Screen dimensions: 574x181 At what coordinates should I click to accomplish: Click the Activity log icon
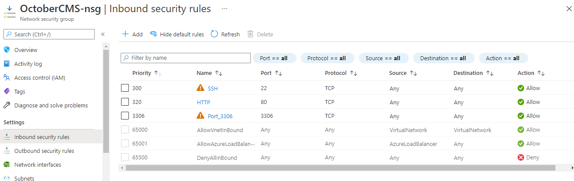pyautogui.click(x=7, y=64)
